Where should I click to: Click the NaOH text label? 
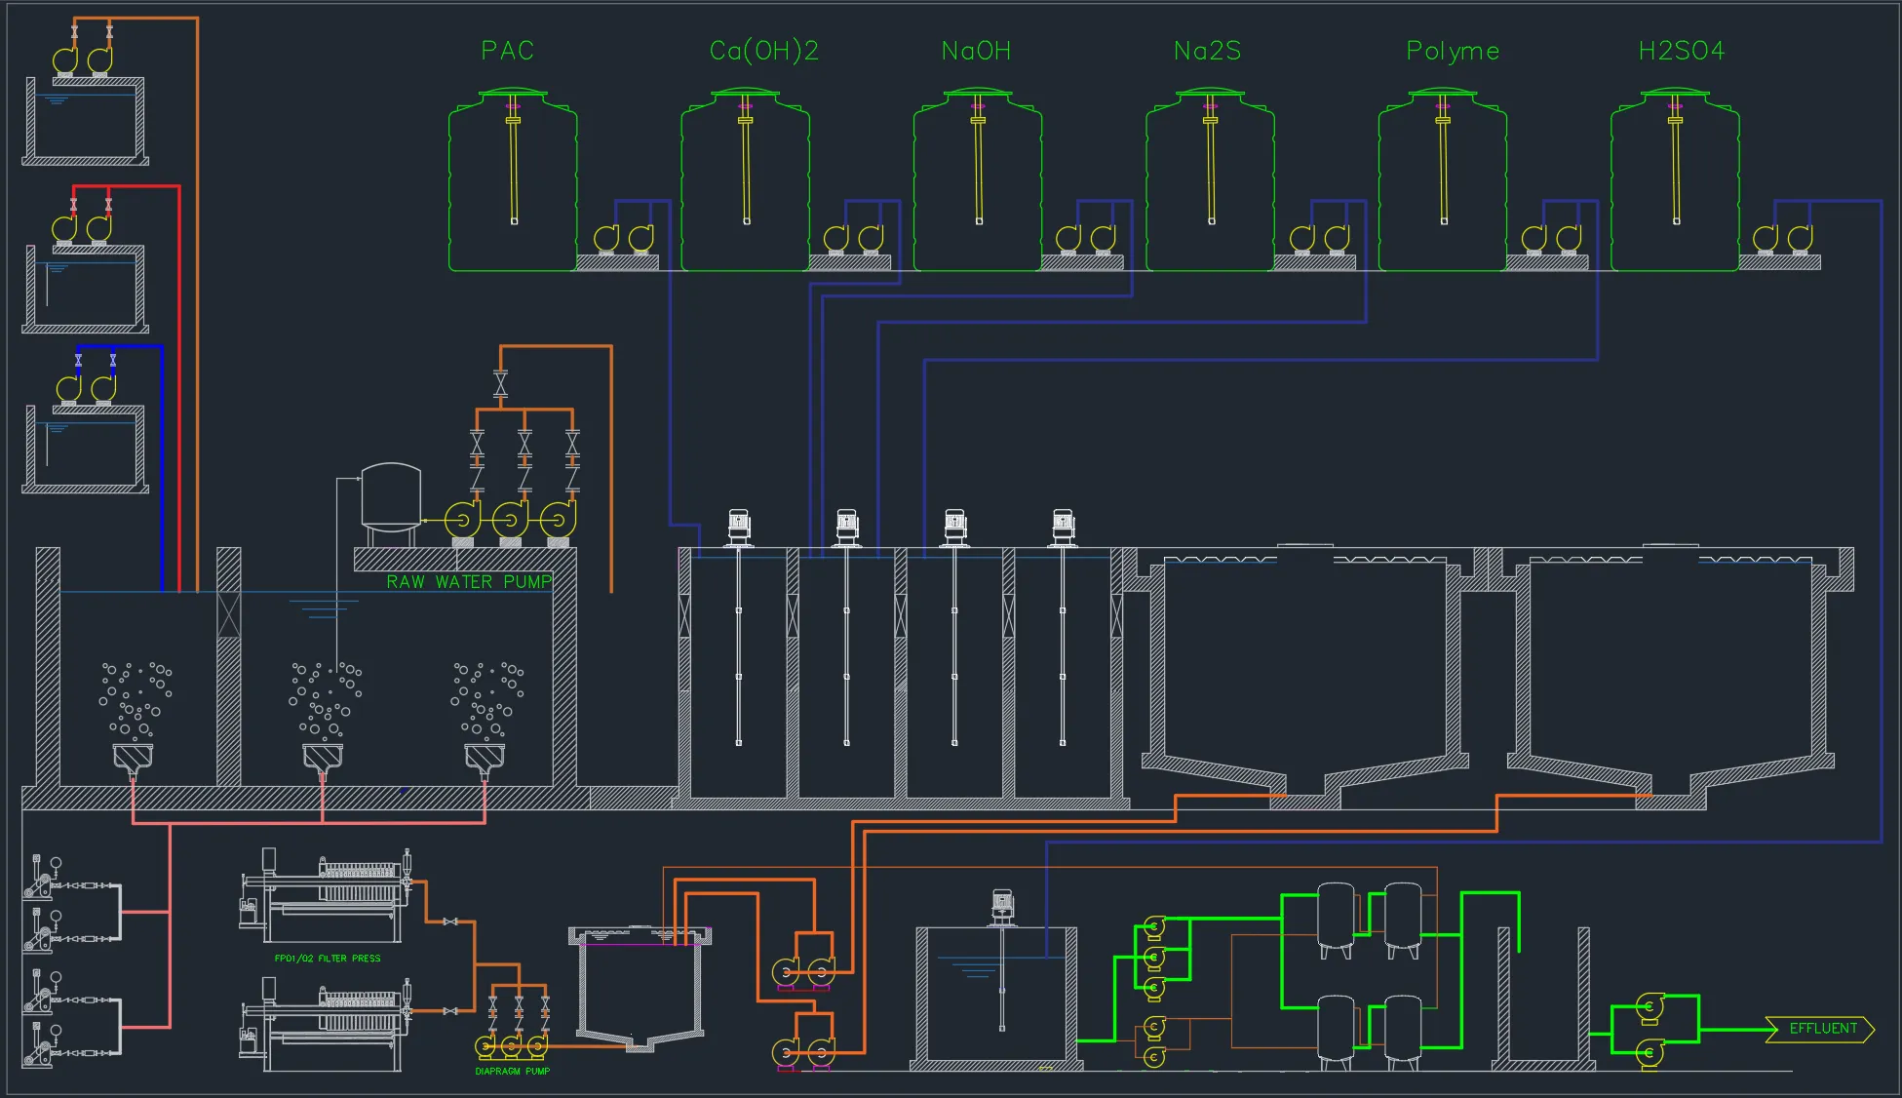[x=976, y=51]
